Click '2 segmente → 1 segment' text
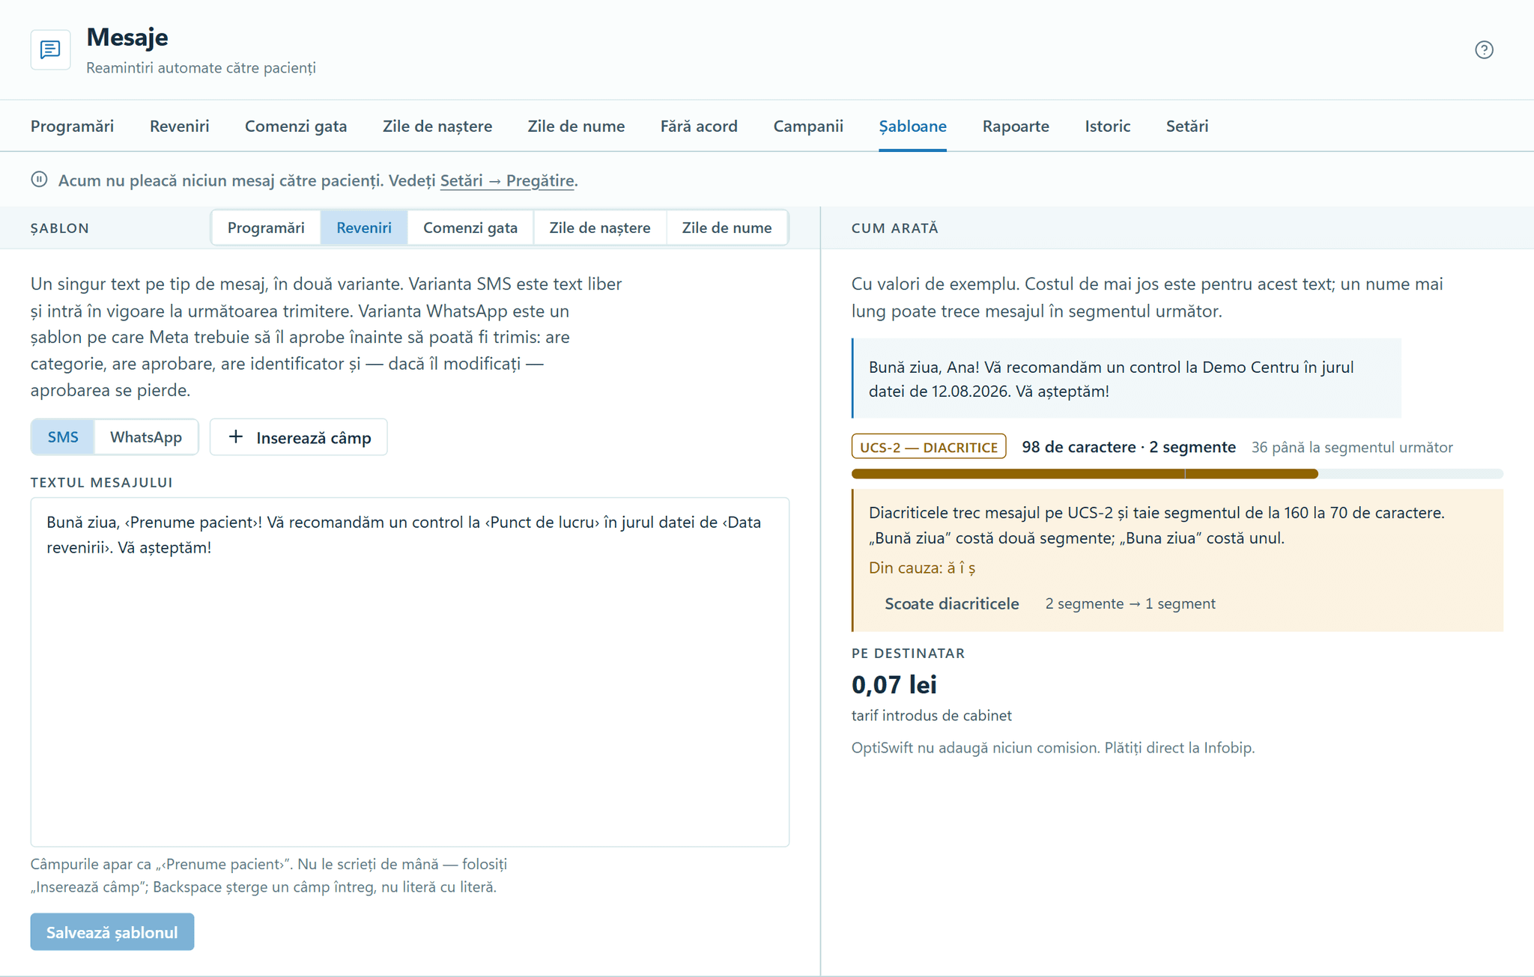 (1130, 603)
